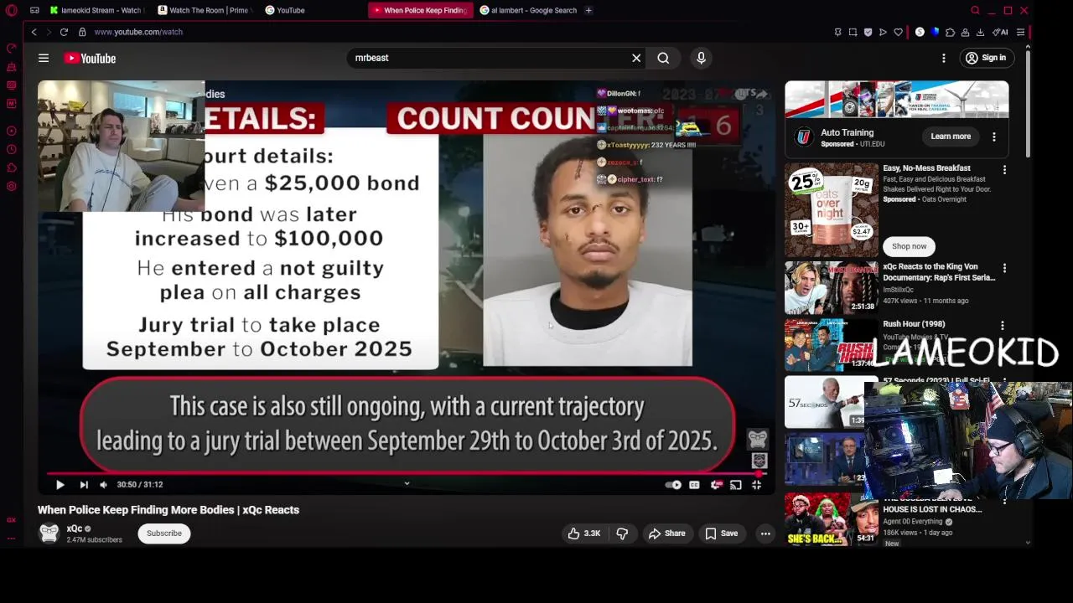Viewport: 1073px width, 603px height.
Task: Open the browser downloads icon
Action: 980,32
